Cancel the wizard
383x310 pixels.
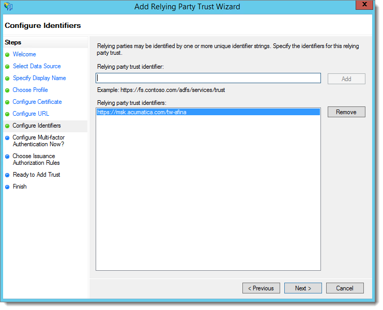click(x=345, y=288)
